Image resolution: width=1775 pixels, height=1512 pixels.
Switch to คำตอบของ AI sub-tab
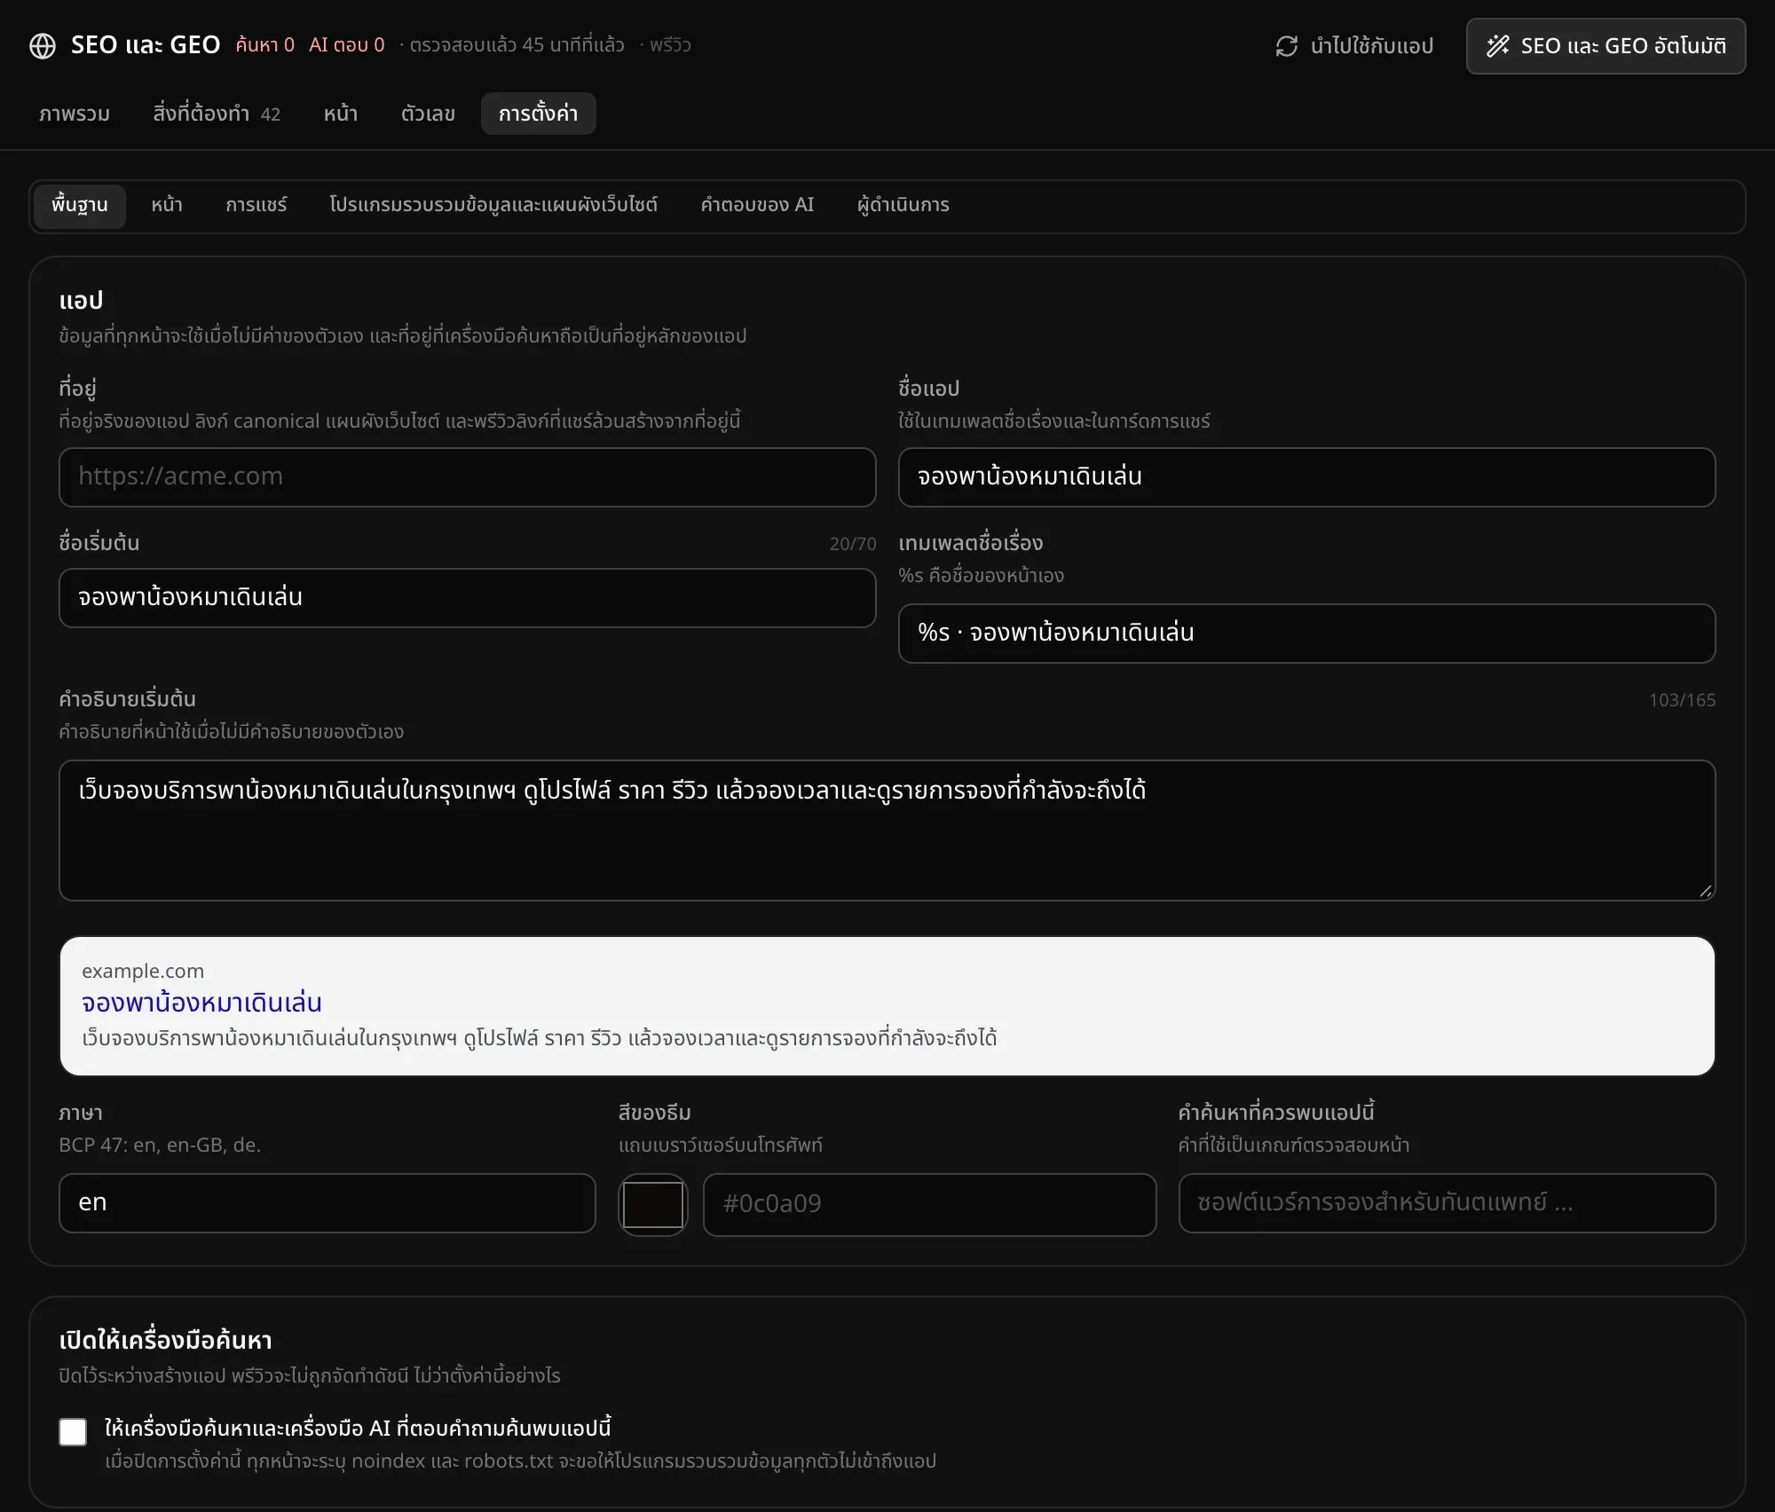coord(757,205)
